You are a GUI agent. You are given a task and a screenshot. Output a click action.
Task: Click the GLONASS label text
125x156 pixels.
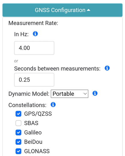(x=37, y=151)
